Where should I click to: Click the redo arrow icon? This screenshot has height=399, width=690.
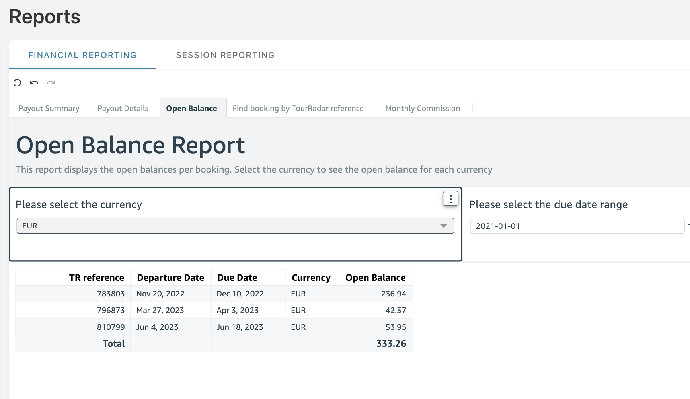click(x=51, y=82)
